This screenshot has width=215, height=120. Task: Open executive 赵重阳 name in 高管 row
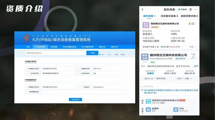pos(155,108)
